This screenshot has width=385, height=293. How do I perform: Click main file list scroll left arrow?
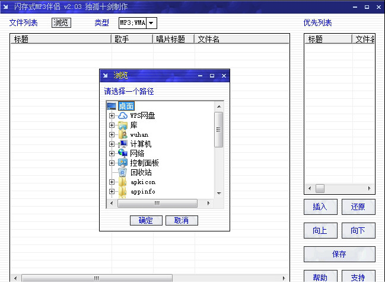[15, 278]
